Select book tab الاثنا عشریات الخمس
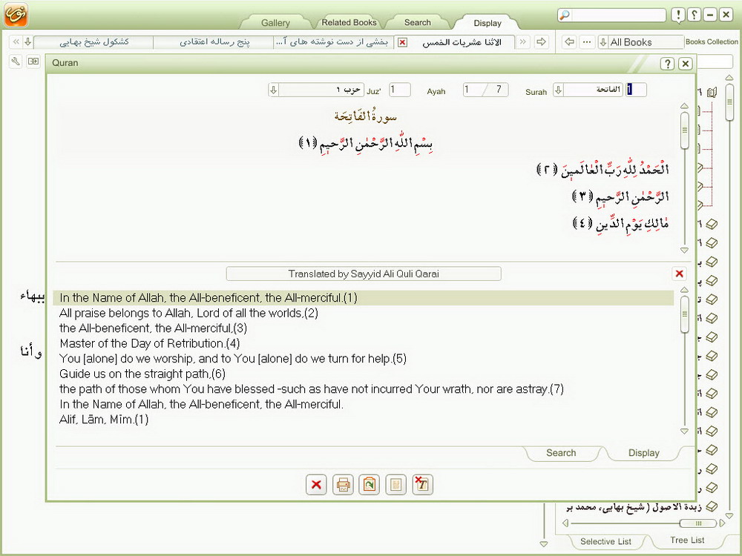 462,42
